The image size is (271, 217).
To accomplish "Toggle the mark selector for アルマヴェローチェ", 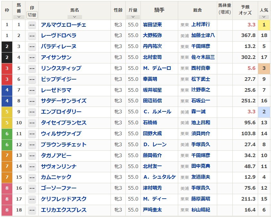I will tap(32, 25).
